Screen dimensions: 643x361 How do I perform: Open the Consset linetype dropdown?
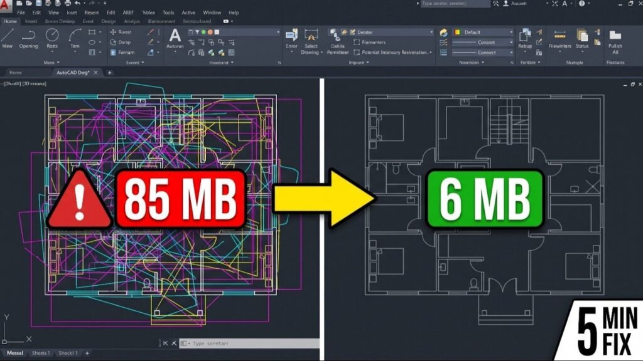(x=483, y=42)
